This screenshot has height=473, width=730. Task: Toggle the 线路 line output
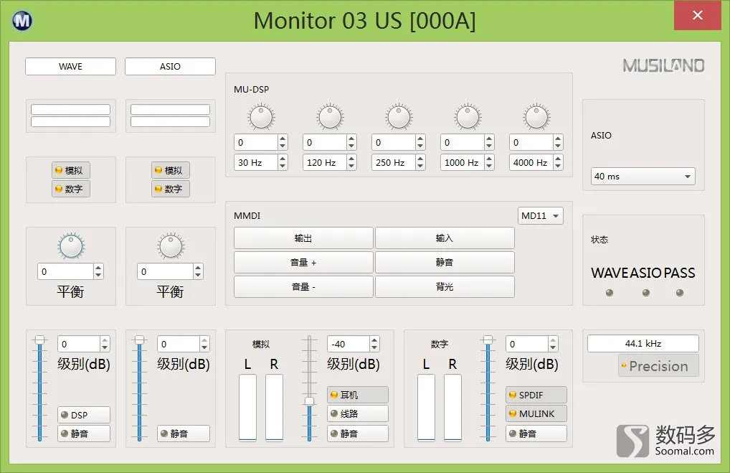(358, 413)
